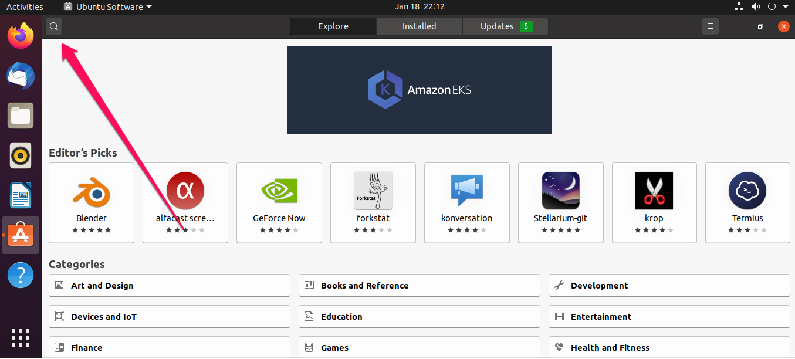Viewport: 795px width, 359px height.
Task: Click the Termius name label
Action: [747, 218]
